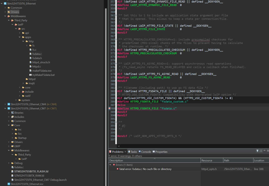Screen dimensions: 269x186
Task: Close the Problems tab
Action: point(125,152)
